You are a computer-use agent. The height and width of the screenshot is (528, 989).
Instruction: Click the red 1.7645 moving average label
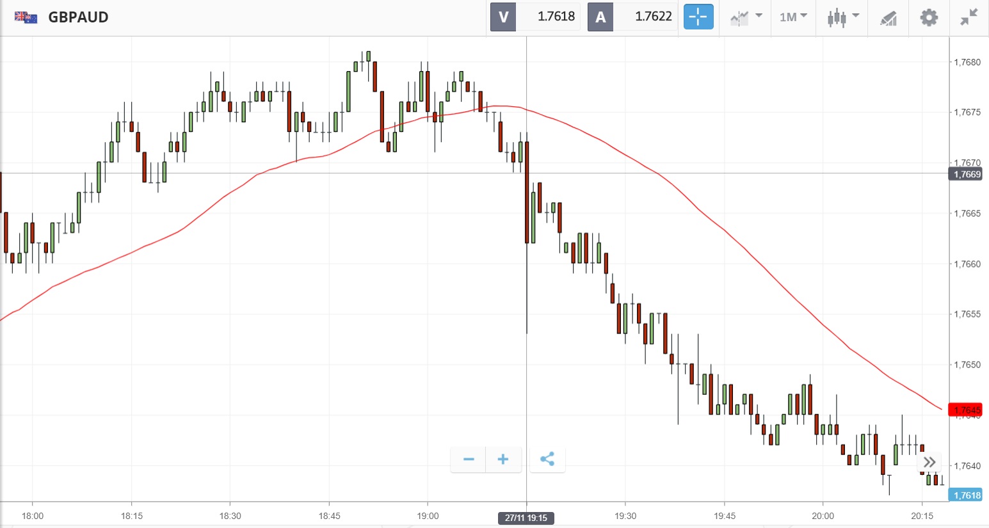(966, 410)
